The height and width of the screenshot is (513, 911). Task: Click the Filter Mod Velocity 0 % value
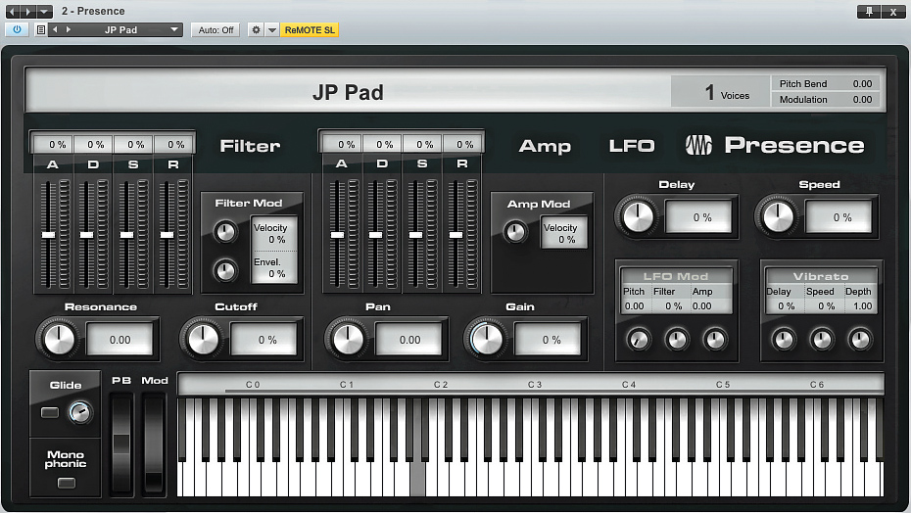tap(276, 239)
